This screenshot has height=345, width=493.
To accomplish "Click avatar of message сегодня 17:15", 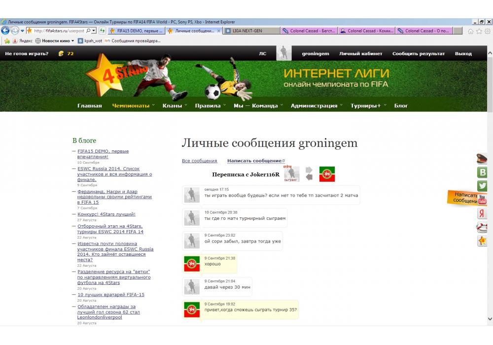I will (x=192, y=195).
